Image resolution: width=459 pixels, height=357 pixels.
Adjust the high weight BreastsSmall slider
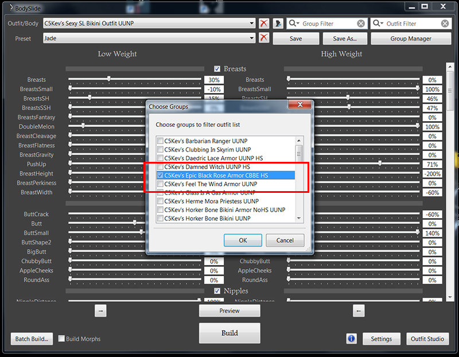(x=418, y=88)
